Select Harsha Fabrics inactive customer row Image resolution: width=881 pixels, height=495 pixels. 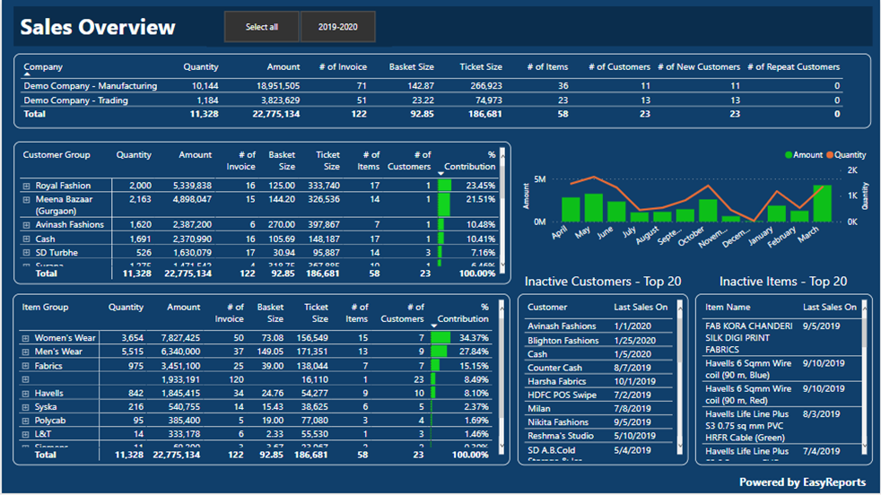(x=599, y=381)
